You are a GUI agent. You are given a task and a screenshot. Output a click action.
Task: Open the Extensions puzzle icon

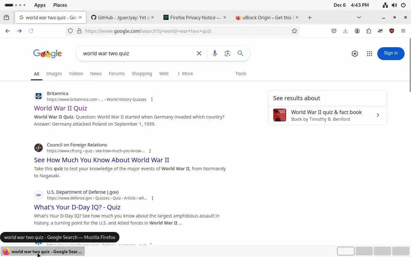click(369, 31)
